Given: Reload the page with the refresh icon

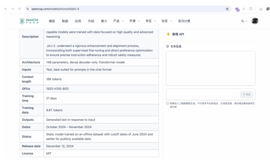Looking at the screenshot, I should click(x=19, y=9).
